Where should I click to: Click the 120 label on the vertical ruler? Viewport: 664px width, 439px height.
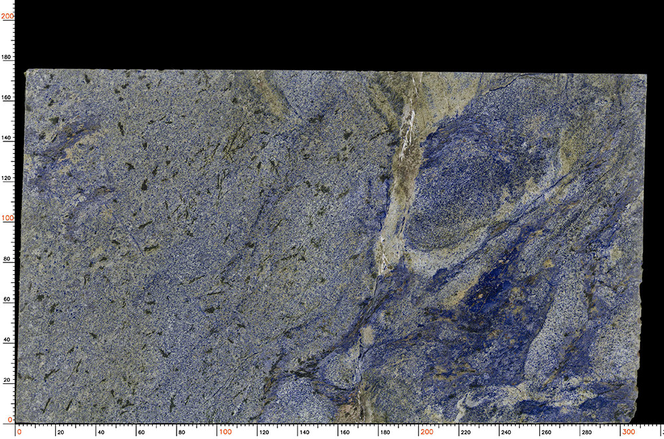8,178
